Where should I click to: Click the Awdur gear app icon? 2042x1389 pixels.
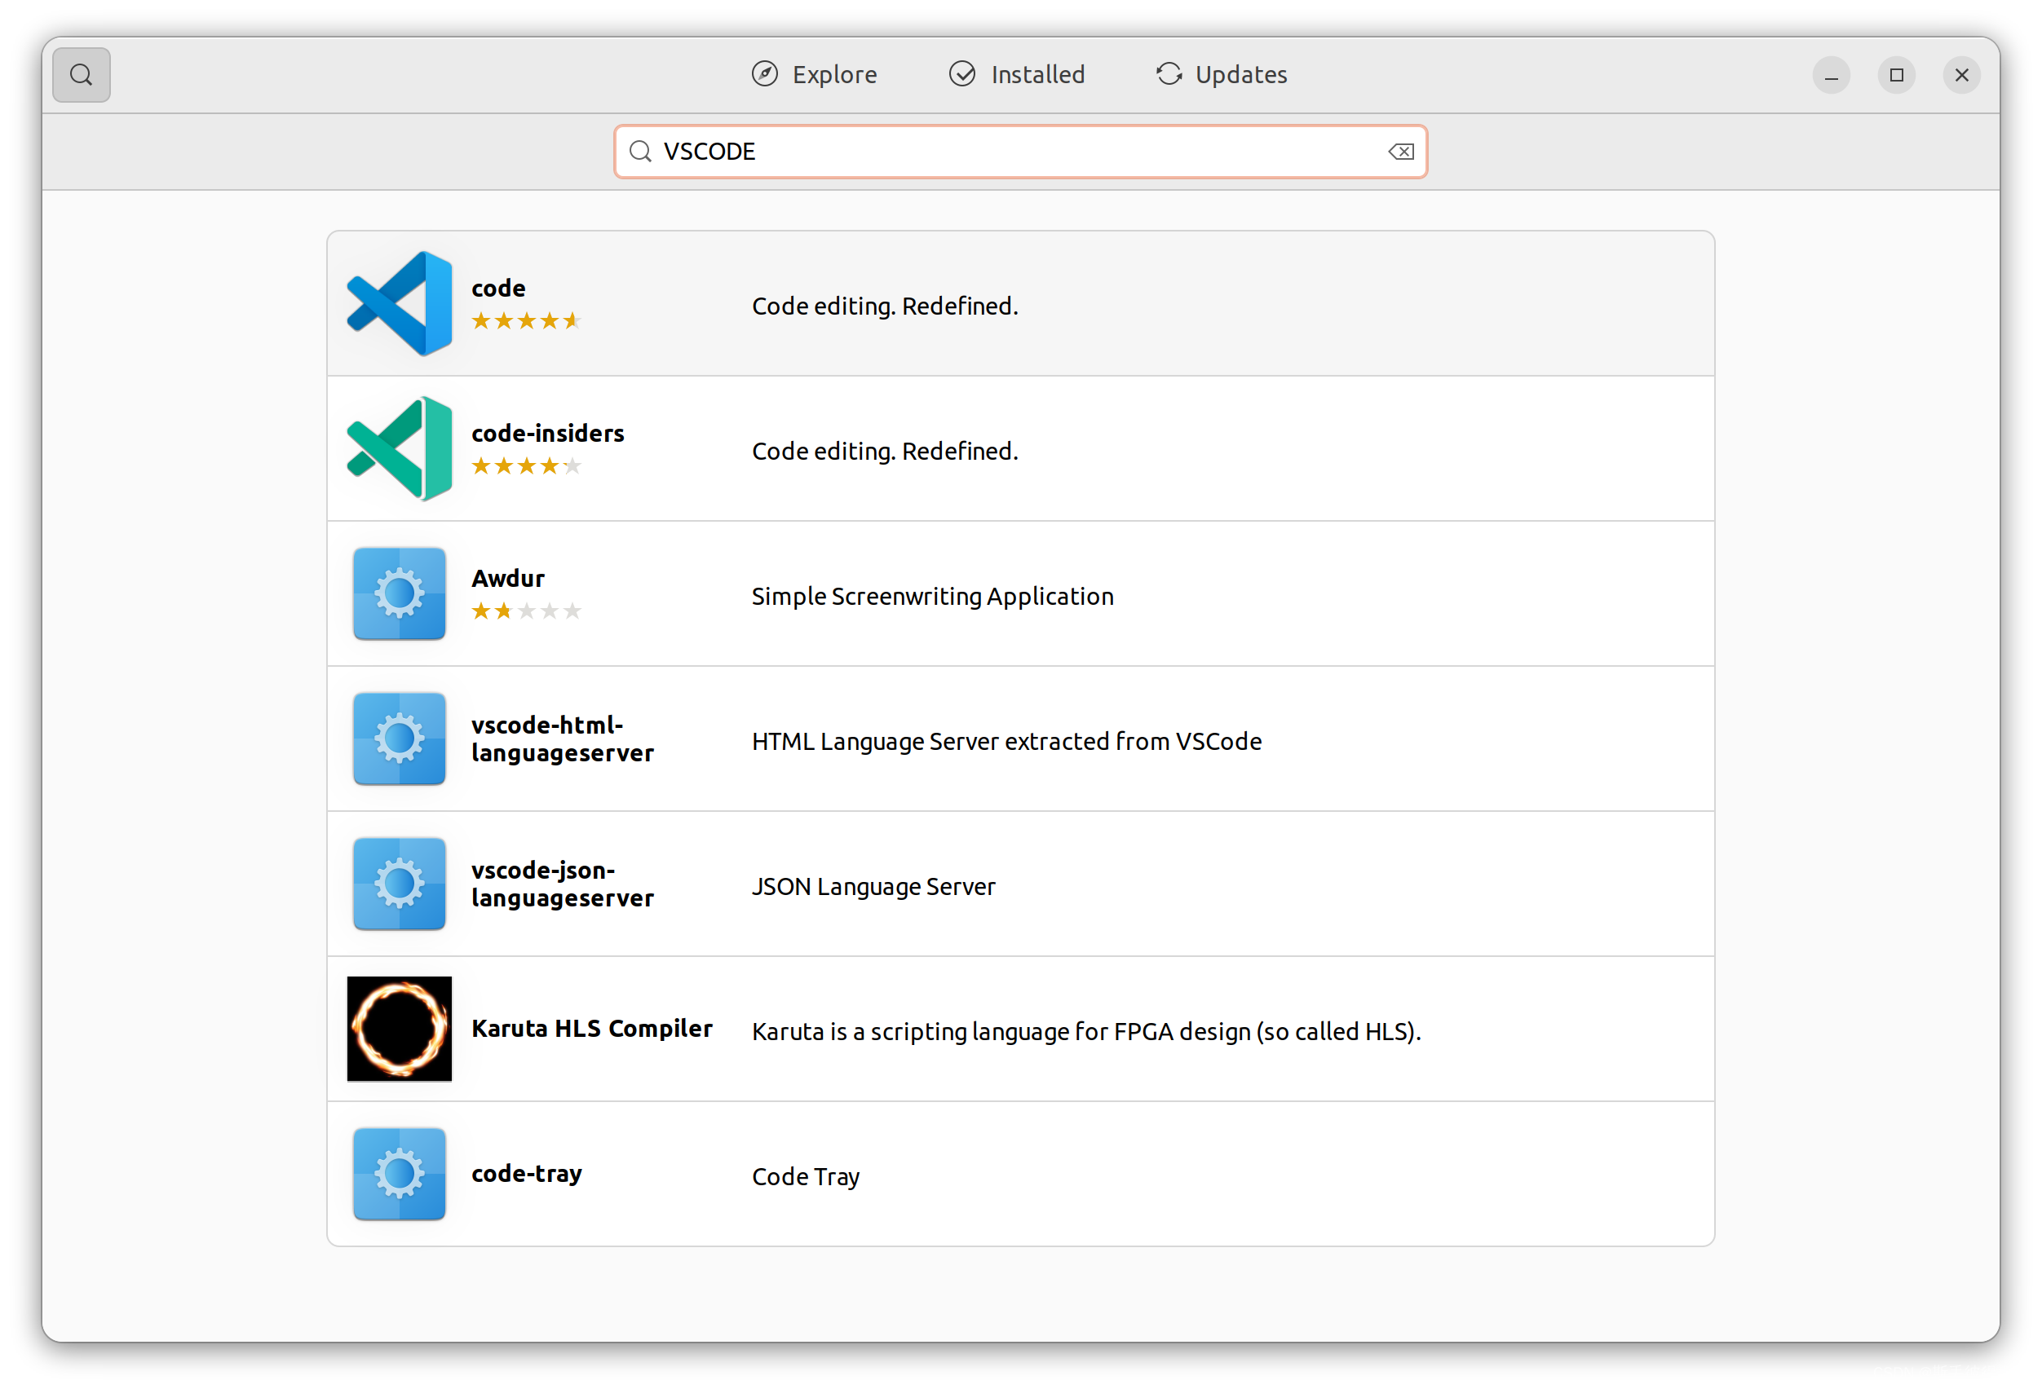400,593
